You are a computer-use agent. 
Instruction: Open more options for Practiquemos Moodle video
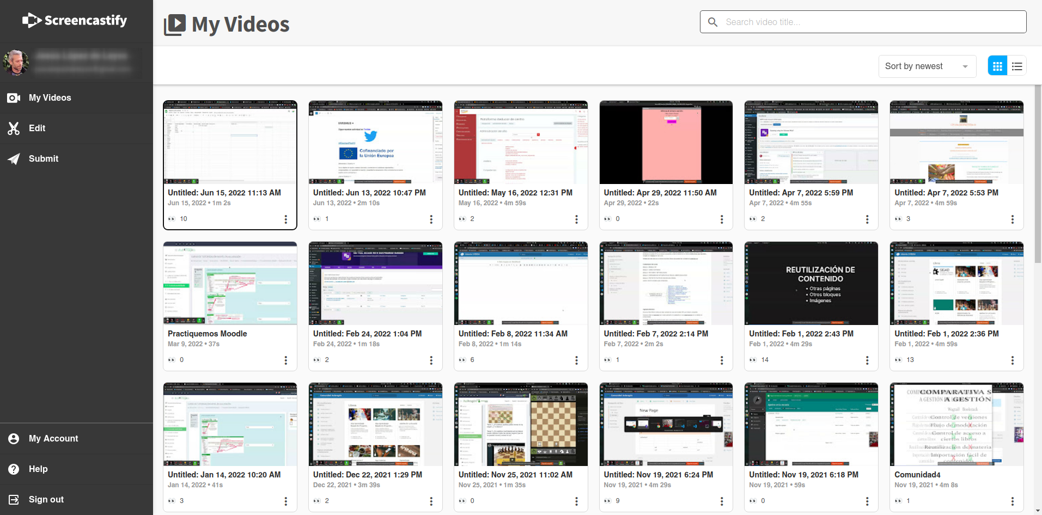point(286,360)
